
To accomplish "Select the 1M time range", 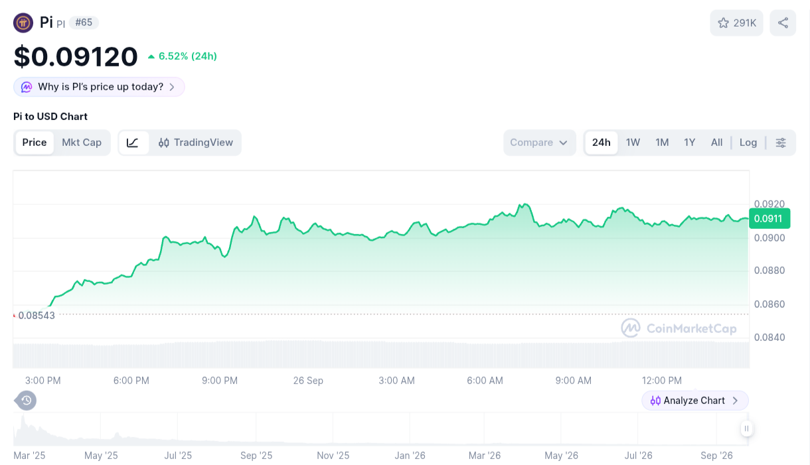I will (x=662, y=143).
